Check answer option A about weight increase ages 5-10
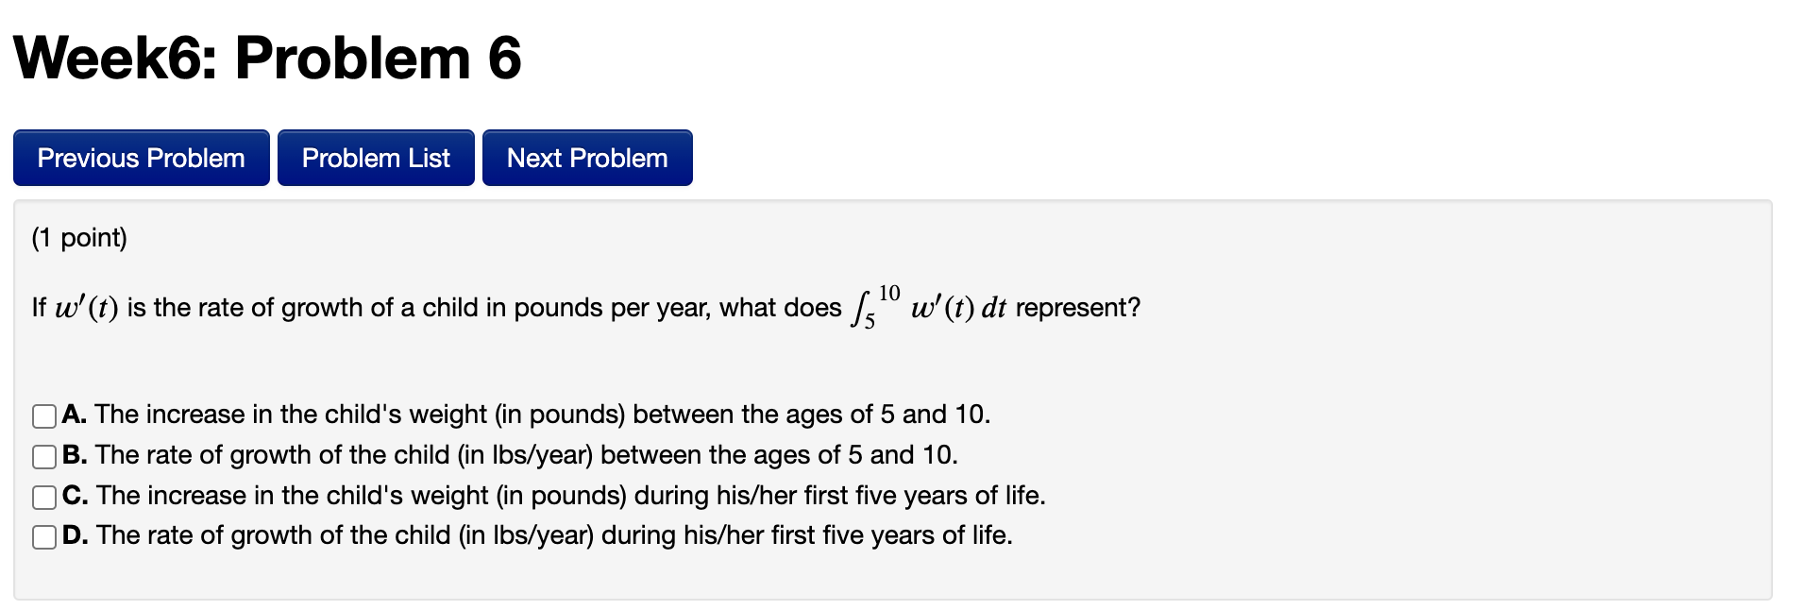Screen dimensions: 1807x610 tap(42, 415)
